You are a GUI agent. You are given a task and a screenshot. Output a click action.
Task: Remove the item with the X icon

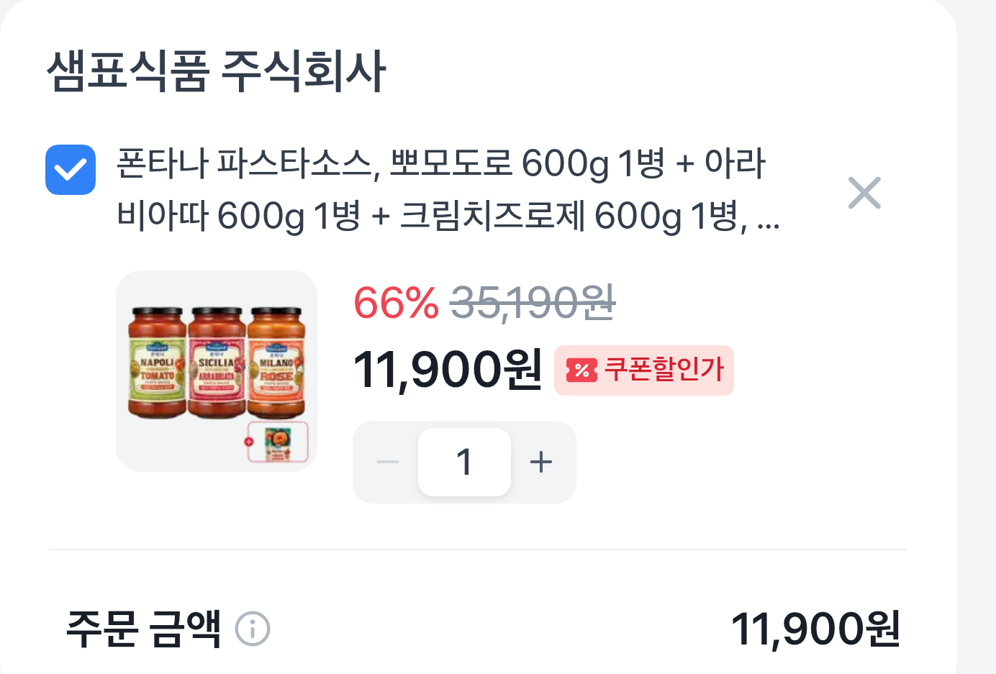(864, 193)
